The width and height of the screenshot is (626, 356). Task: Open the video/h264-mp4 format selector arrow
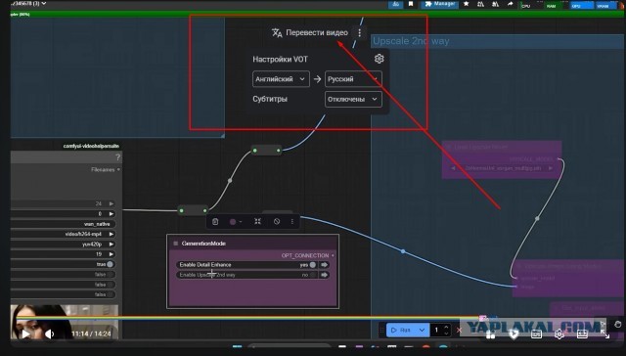112,234
